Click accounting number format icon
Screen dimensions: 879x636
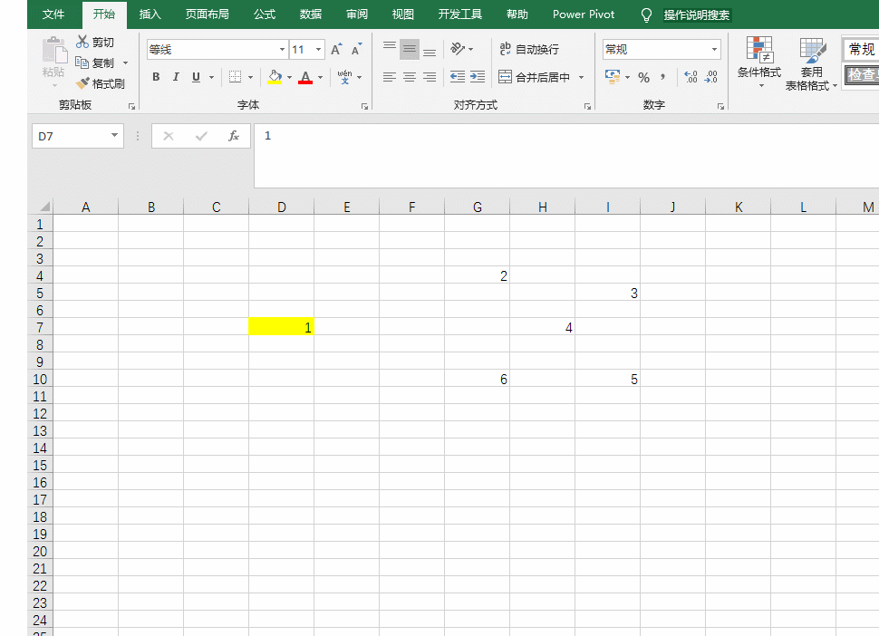point(613,77)
